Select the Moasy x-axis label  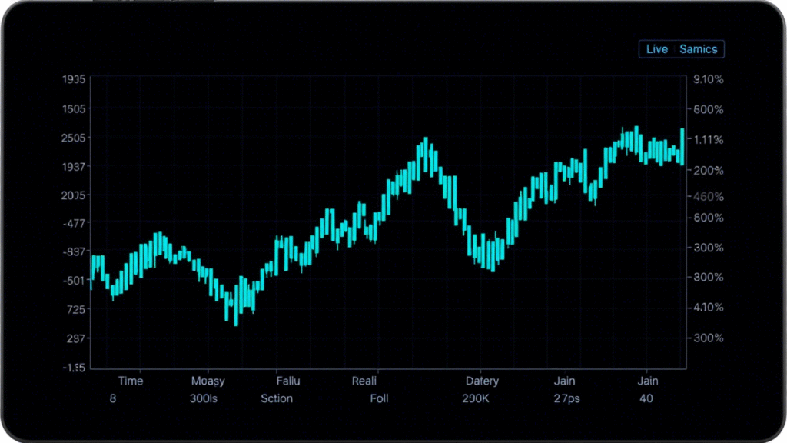click(x=208, y=381)
